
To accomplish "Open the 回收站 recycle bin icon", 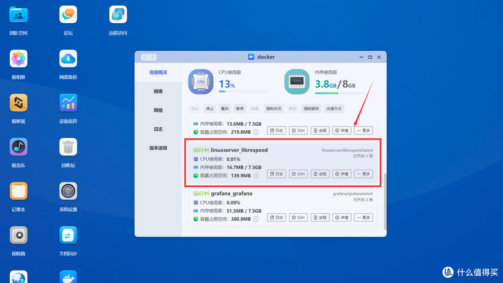I will [x=68, y=147].
